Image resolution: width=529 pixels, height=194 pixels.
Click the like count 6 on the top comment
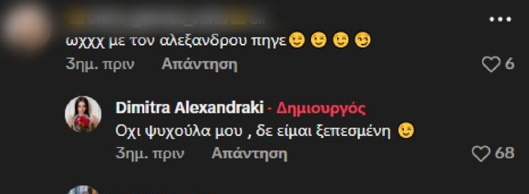pyautogui.click(x=510, y=64)
